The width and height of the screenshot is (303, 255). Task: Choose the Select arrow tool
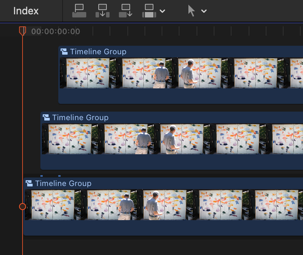click(191, 11)
